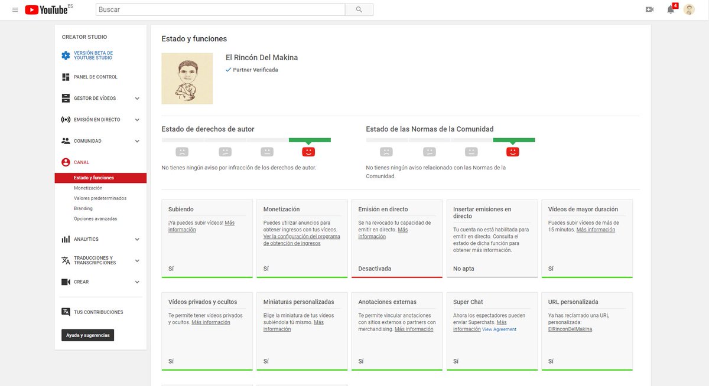This screenshot has height=386, width=709.
Task: Click the Traducciones y transcripciones icon
Action: point(66,260)
